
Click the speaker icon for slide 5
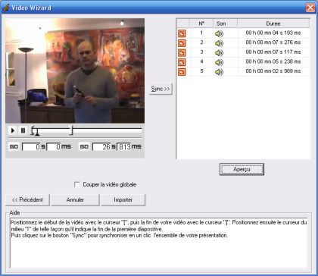click(219, 72)
